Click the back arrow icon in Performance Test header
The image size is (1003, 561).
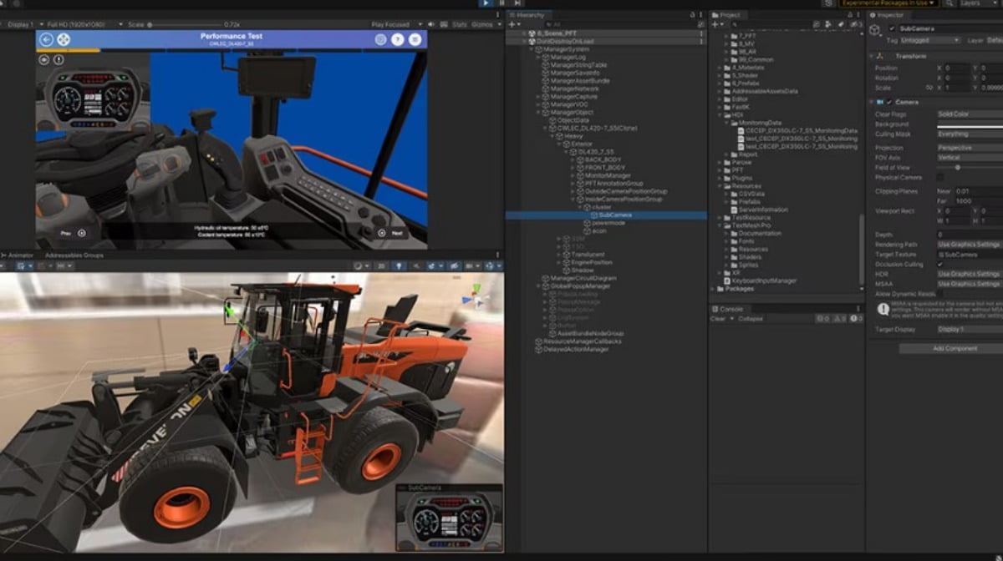pyautogui.click(x=46, y=39)
